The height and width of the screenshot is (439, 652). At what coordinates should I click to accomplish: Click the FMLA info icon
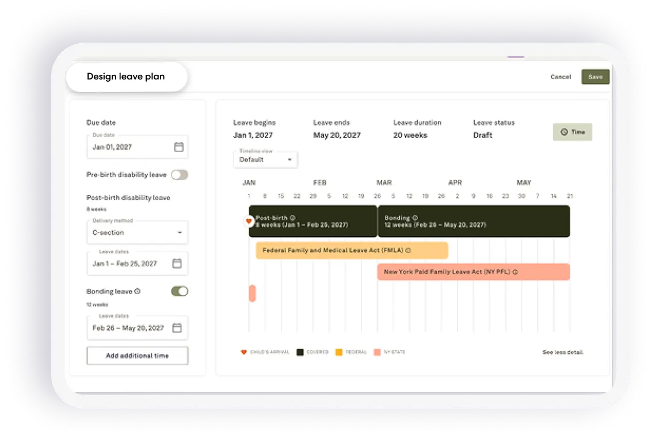[409, 250]
